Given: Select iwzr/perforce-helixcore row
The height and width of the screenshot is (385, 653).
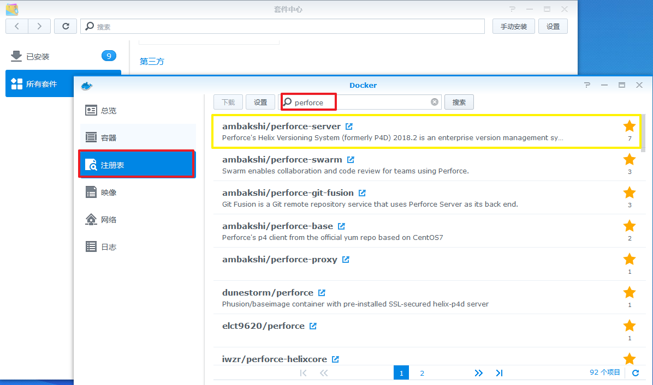Looking at the screenshot, I should coord(426,357).
